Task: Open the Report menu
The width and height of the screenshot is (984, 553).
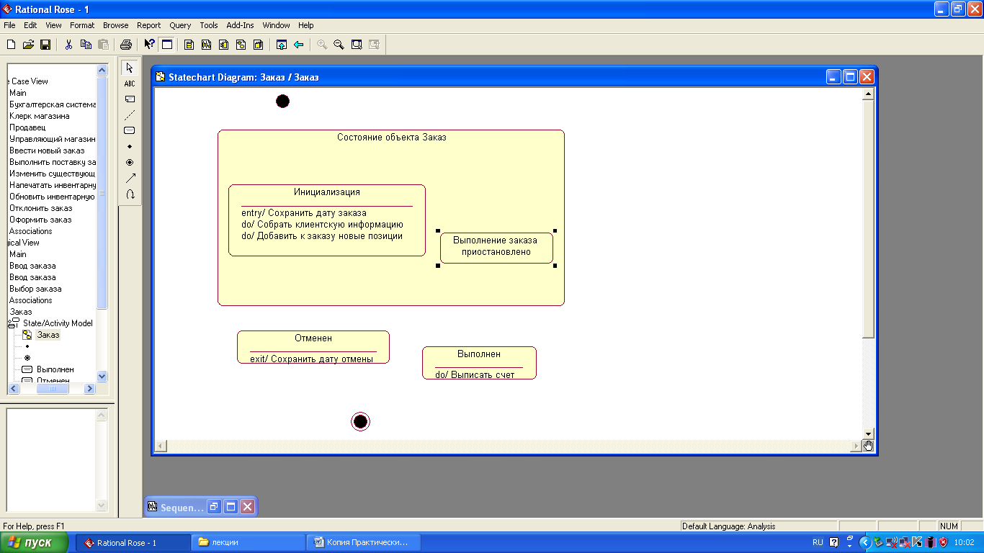Action: (x=149, y=25)
